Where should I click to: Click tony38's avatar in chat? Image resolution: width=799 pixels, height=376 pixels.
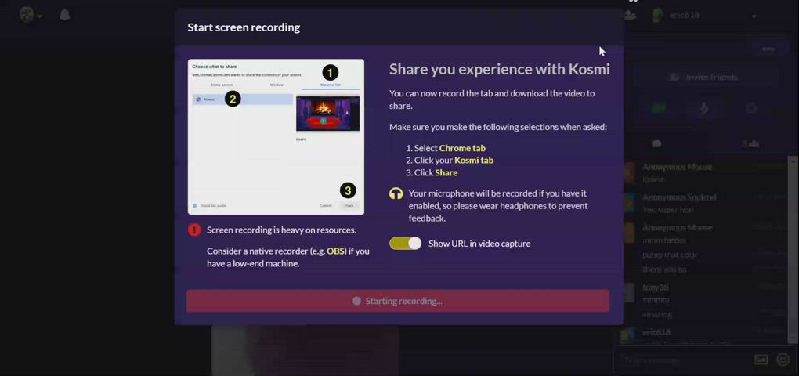click(629, 292)
